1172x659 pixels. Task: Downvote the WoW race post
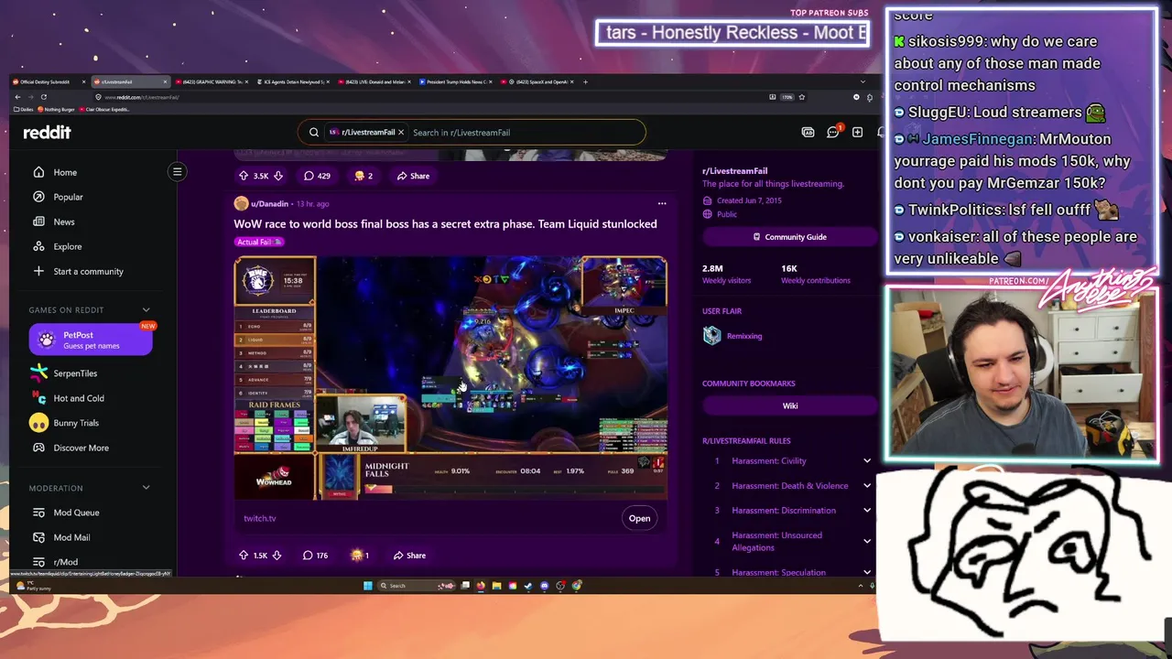[277, 555]
